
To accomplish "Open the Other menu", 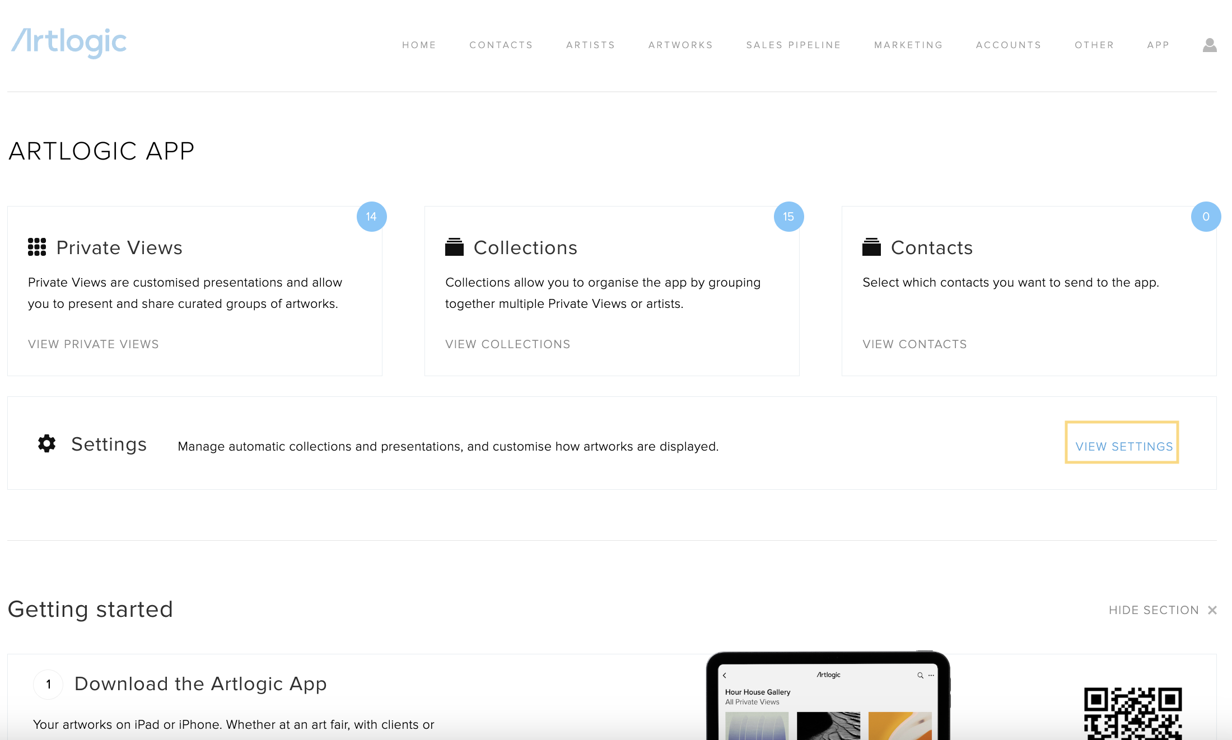I will pos(1094,45).
